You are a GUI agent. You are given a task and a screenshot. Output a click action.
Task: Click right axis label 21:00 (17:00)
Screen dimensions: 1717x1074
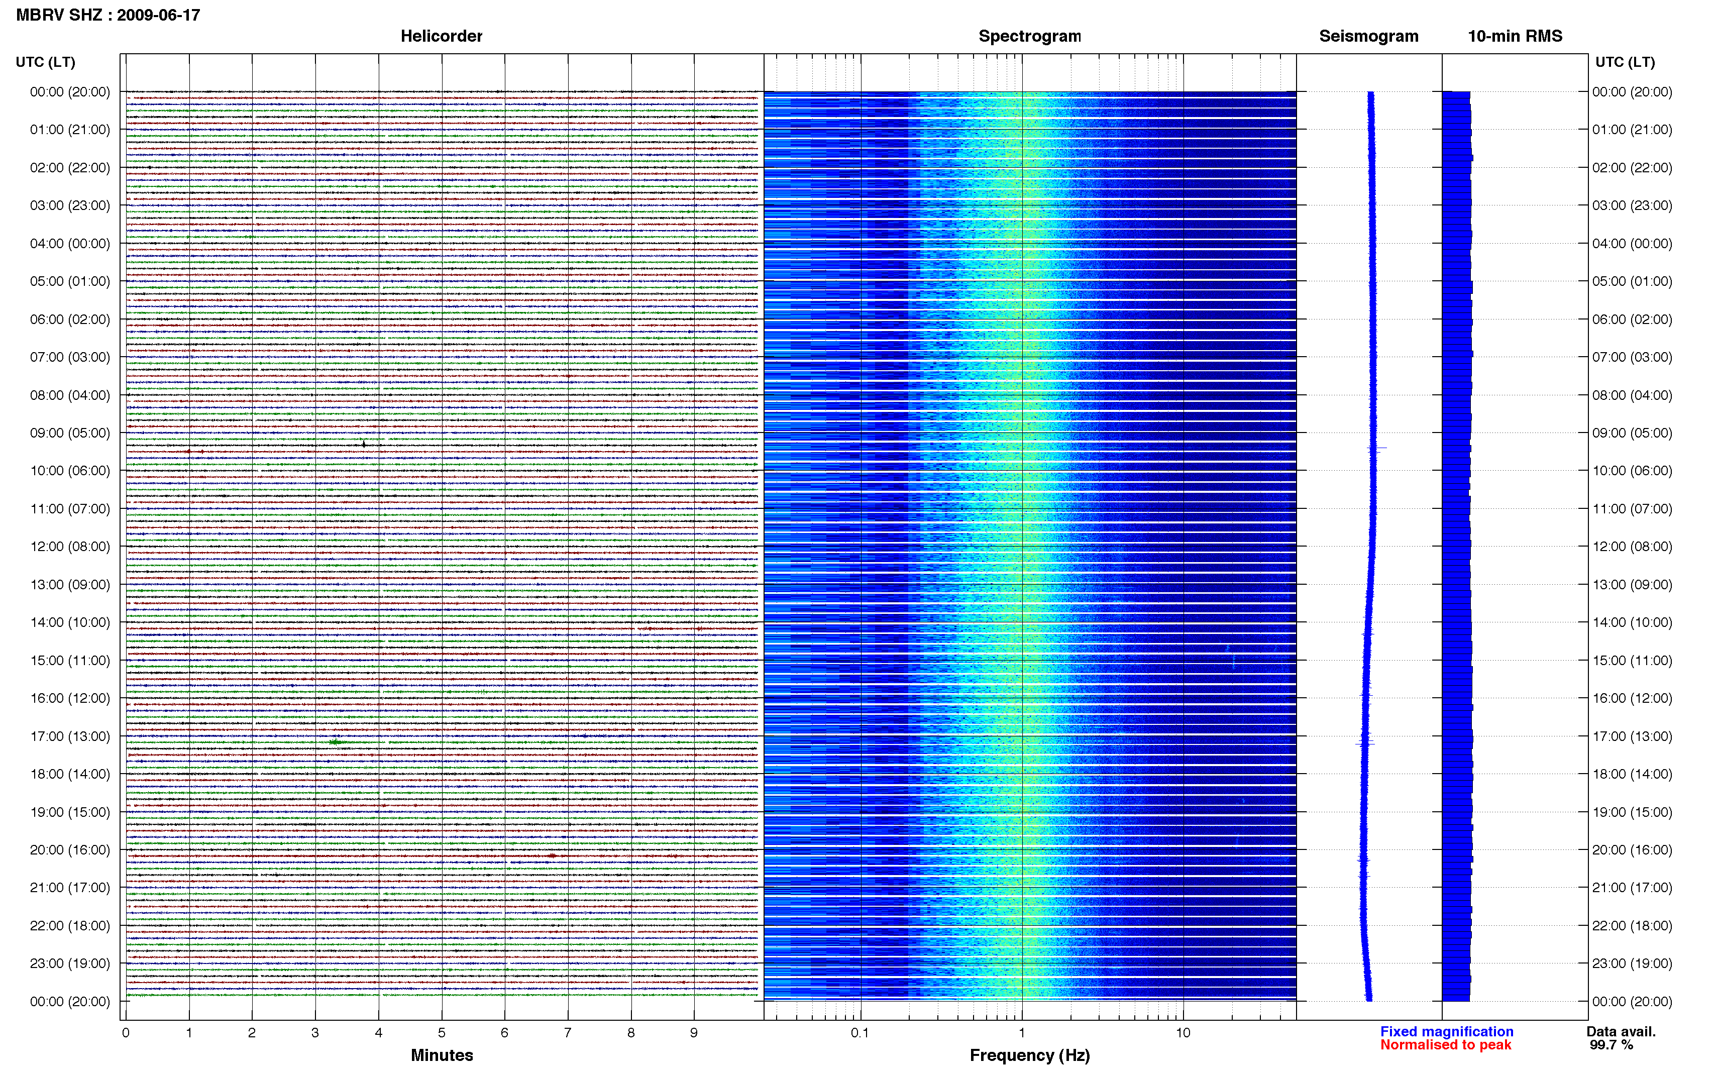[x=1633, y=888]
